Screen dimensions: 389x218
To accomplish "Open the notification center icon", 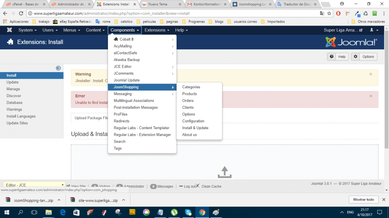I will click(379, 212).
